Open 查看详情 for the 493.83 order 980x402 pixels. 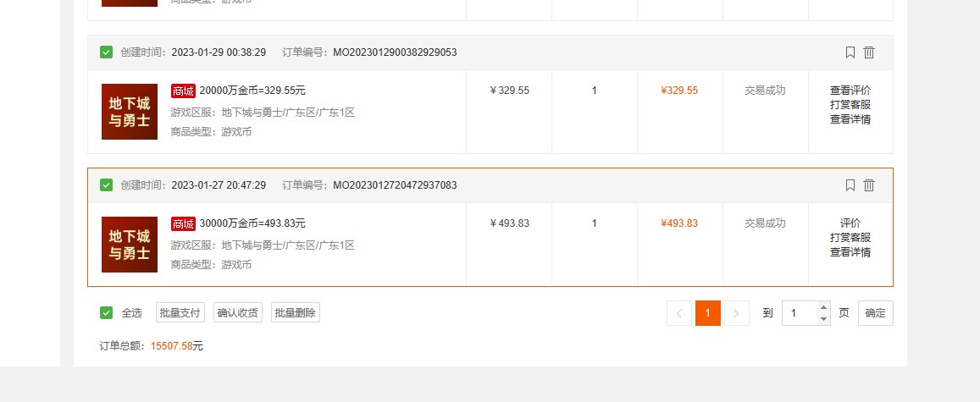(x=850, y=252)
